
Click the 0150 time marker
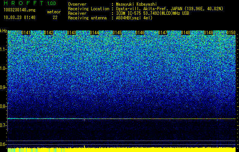[x=231, y=33]
